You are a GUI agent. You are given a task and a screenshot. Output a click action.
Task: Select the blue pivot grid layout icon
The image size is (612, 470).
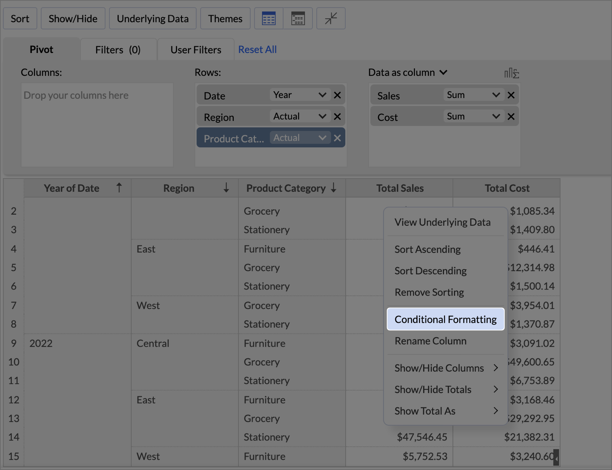coord(269,18)
